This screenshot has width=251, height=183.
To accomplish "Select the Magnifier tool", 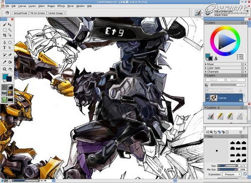I will pyautogui.click(x=5, y=69).
